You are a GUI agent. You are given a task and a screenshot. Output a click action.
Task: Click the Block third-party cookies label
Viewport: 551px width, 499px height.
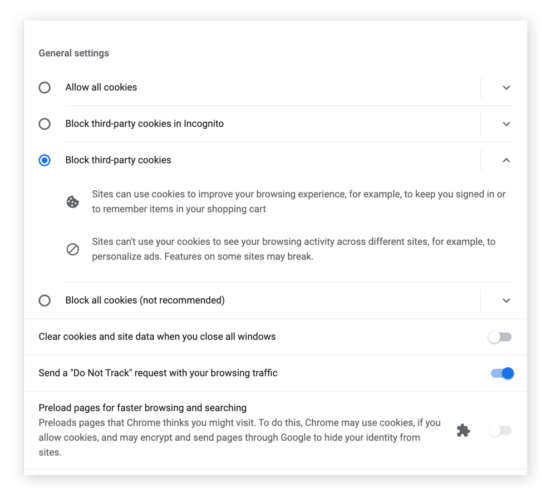(118, 160)
